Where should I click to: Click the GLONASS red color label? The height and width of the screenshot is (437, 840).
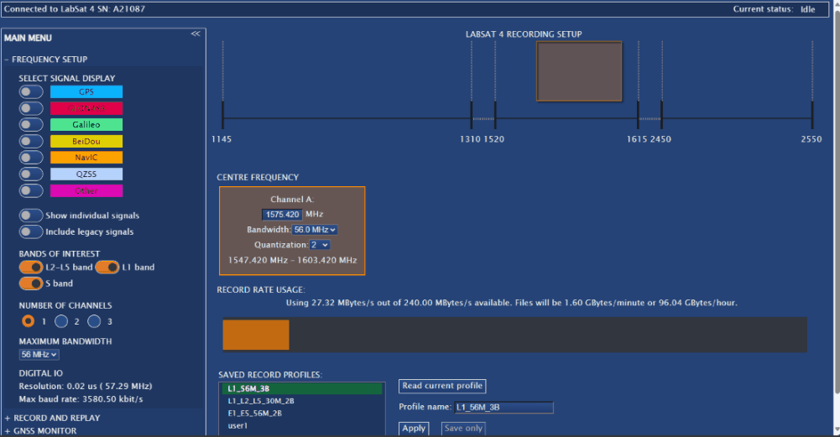tap(86, 108)
